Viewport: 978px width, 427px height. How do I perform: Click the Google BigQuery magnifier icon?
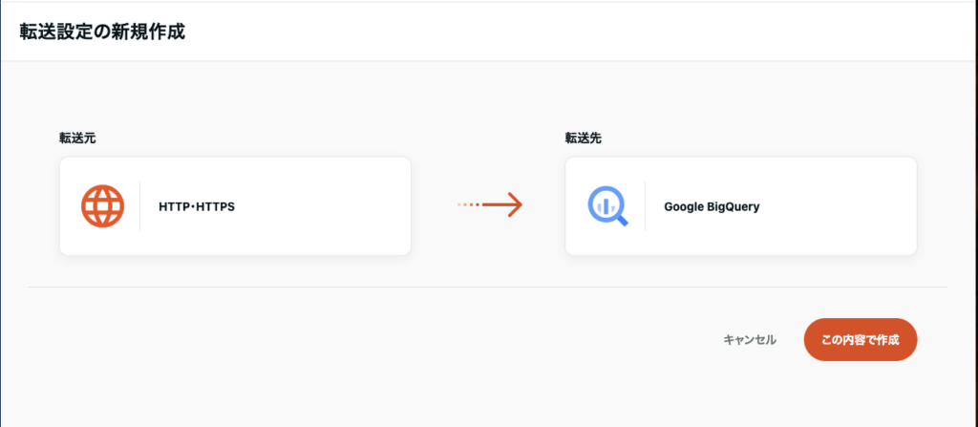607,205
